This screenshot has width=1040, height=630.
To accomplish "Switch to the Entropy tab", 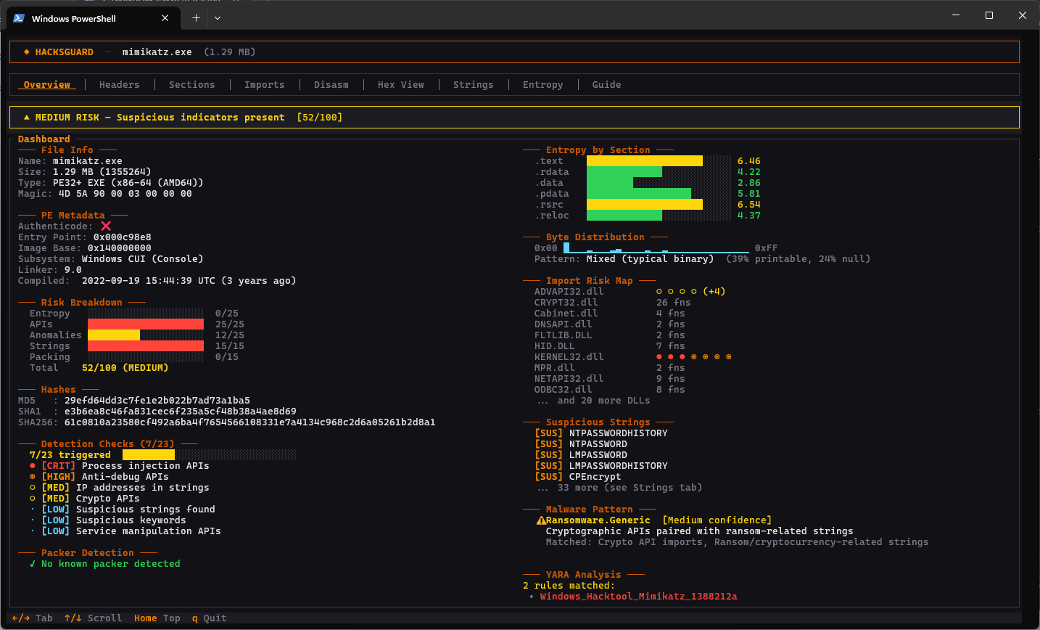I will coord(543,85).
